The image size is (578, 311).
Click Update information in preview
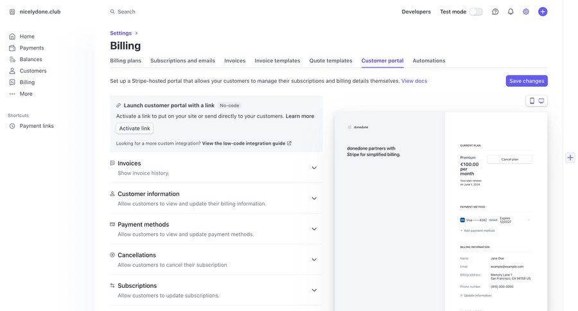[476, 296]
